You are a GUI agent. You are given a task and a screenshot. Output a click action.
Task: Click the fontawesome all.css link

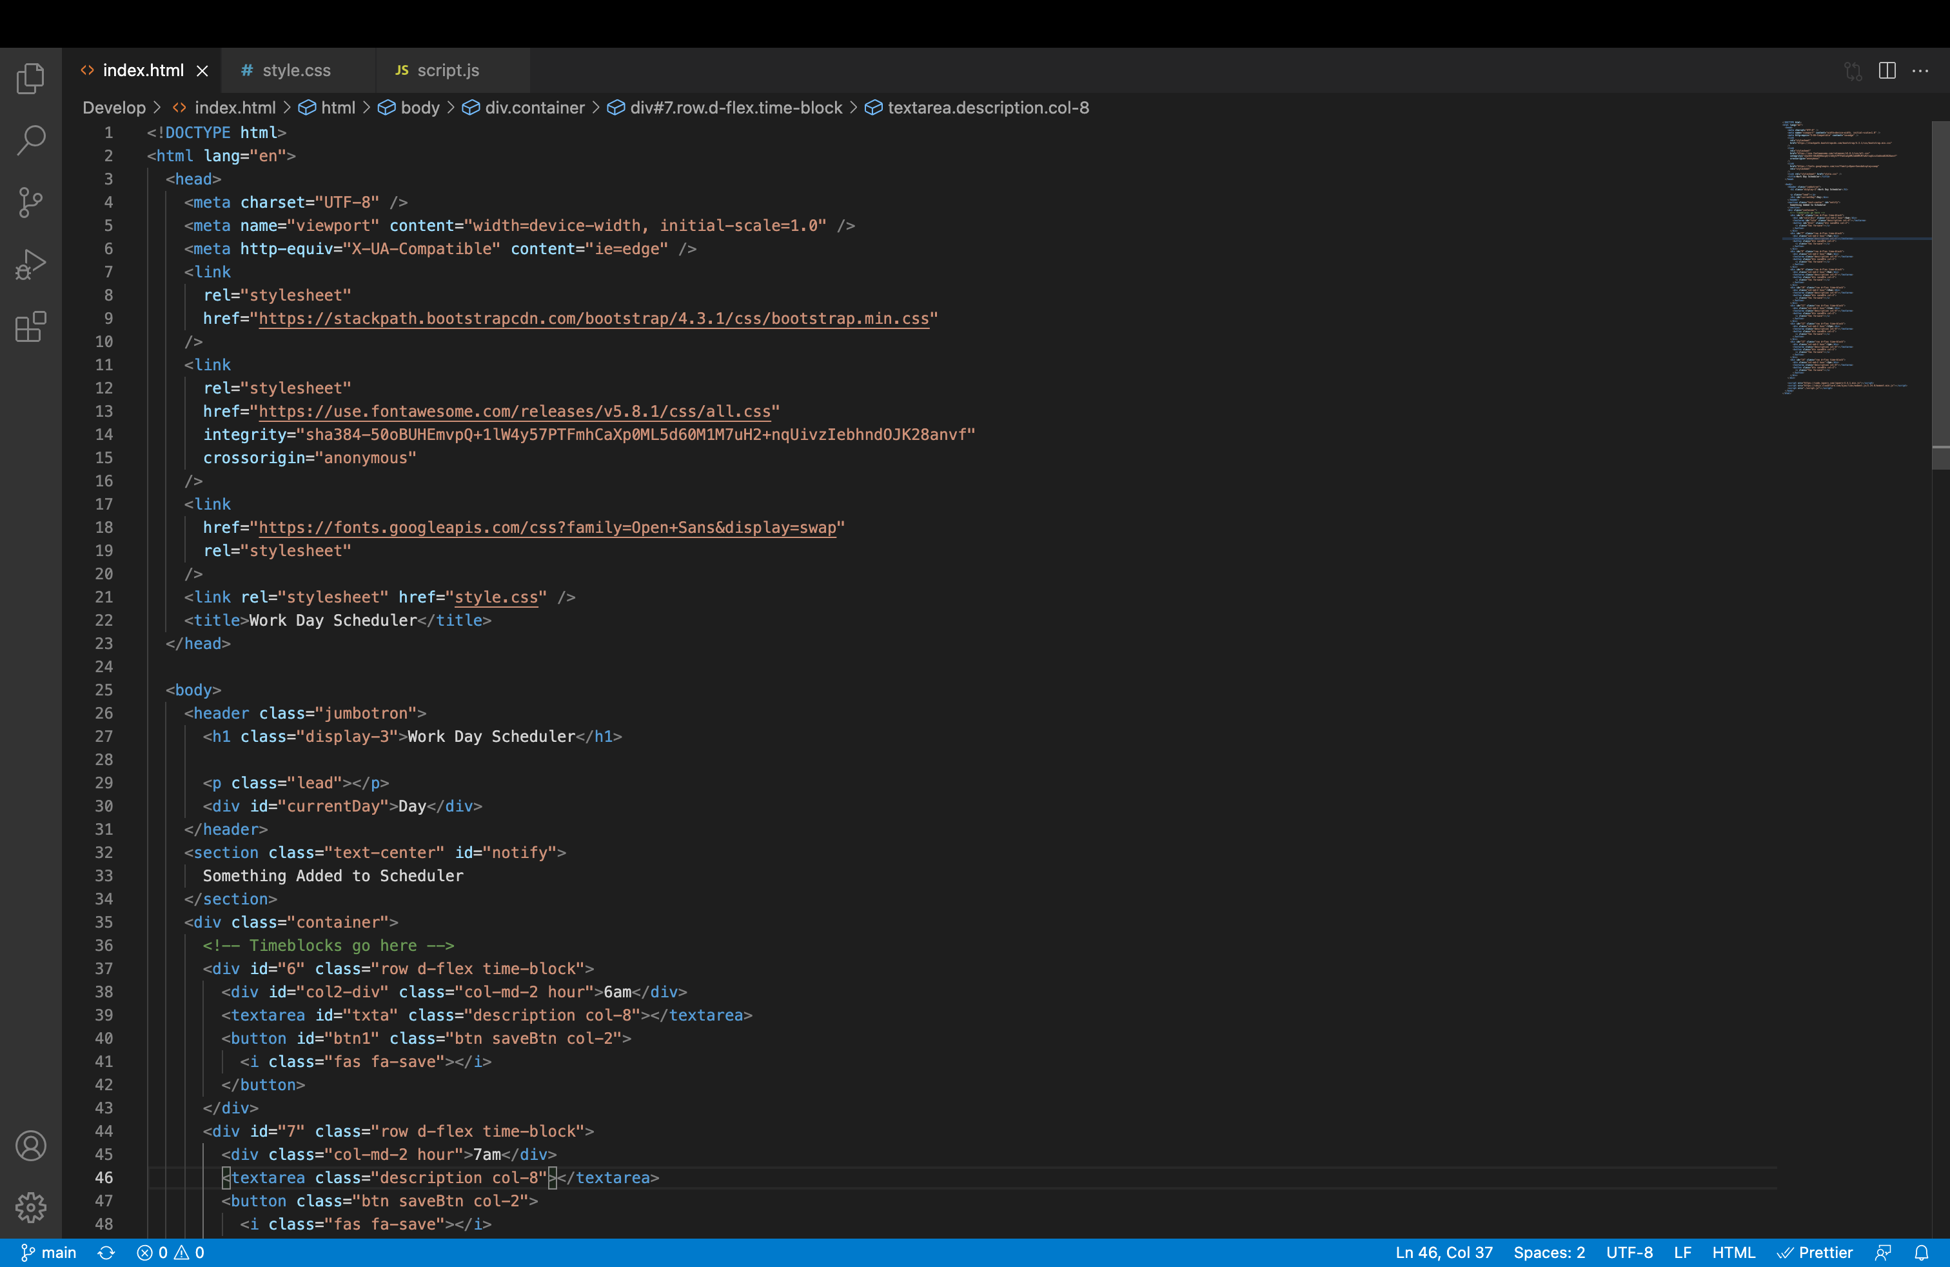click(x=515, y=410)
